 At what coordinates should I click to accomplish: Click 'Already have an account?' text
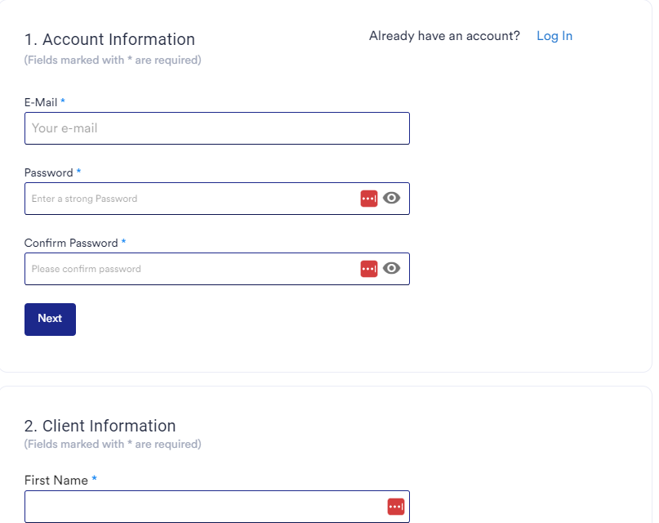[x=444, y=36]
